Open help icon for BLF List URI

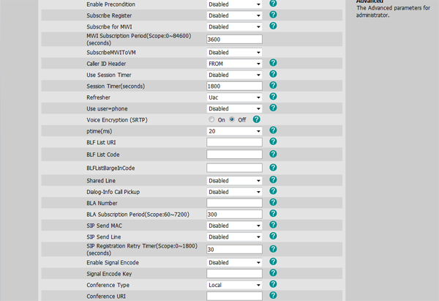(x=273, y=141)
